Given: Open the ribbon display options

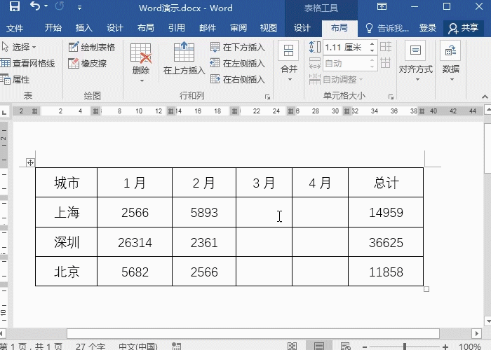Looking at the screenshot, I should tap(382, 6).
